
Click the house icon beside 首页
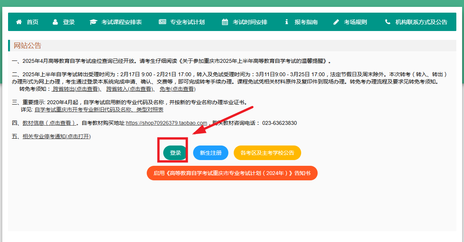coord(19,22)
